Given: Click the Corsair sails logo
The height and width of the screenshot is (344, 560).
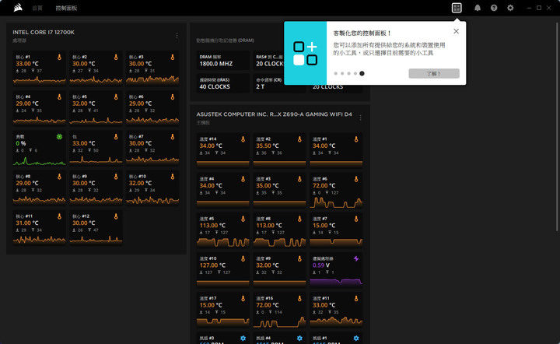Looking at the screenshot, I should tap(18, 8).
